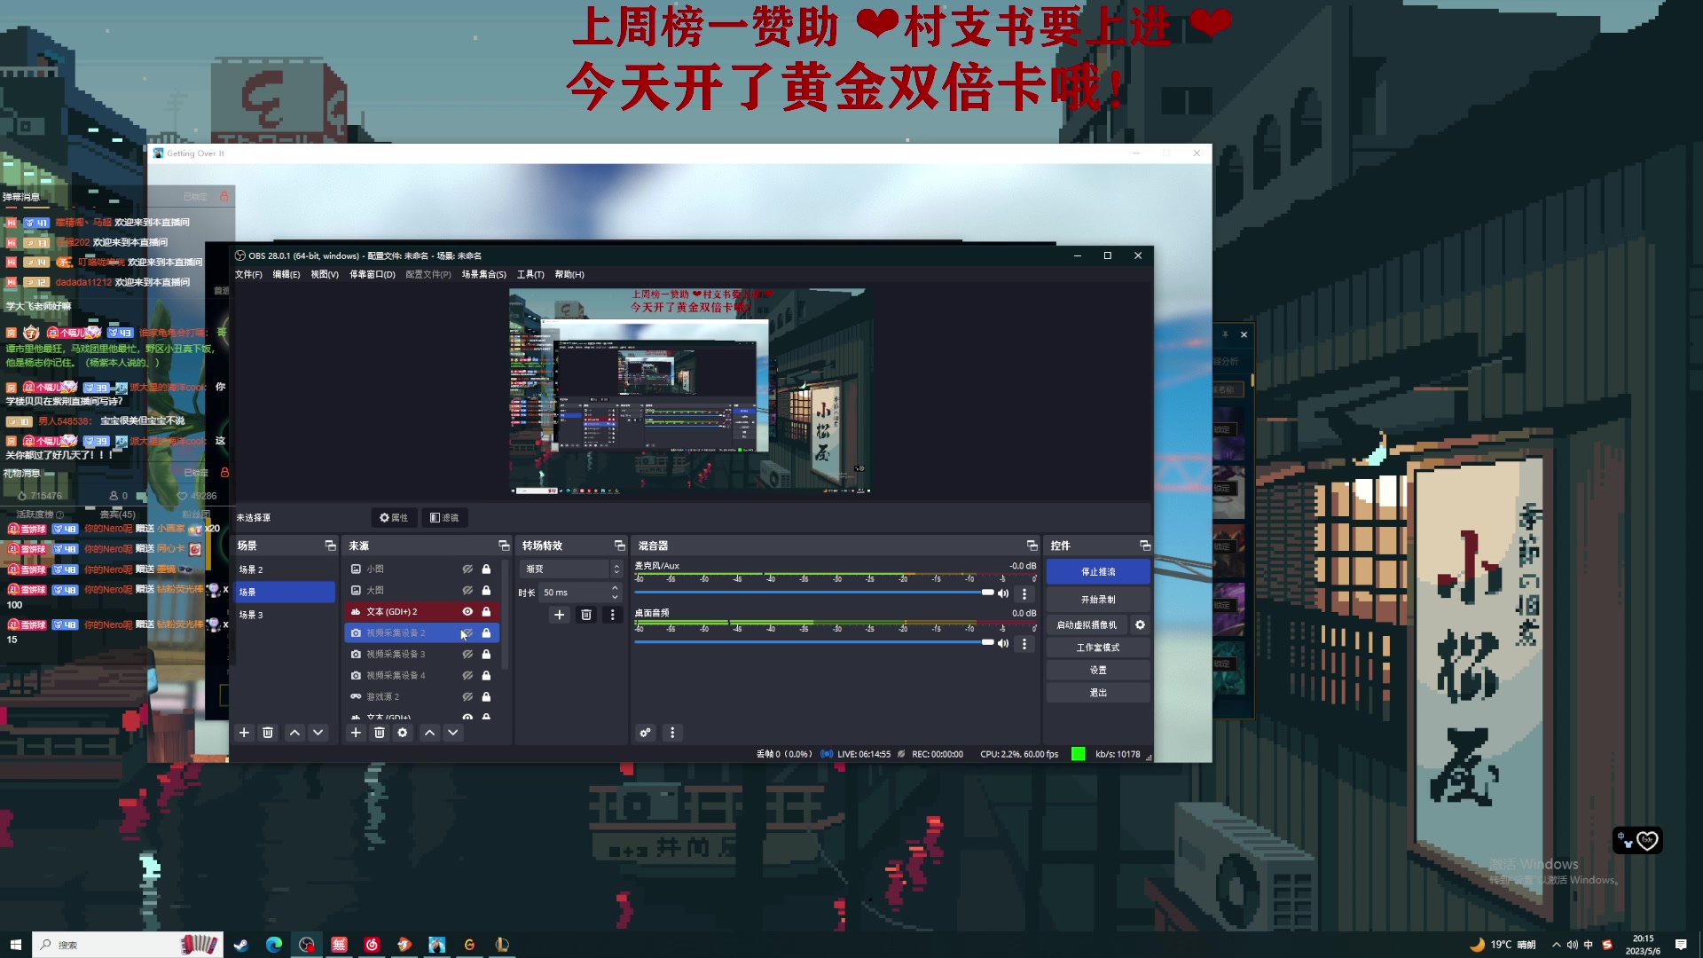Click 开始录制 to start recording
The height and width of the screenshot is (958, 1703).
tap(1098, 600)
